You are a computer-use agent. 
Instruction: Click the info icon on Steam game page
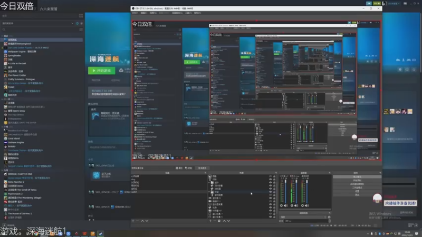[407, 70]
